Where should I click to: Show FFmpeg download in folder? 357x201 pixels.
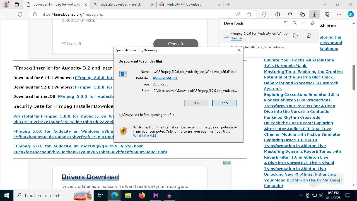pos(295,35)
